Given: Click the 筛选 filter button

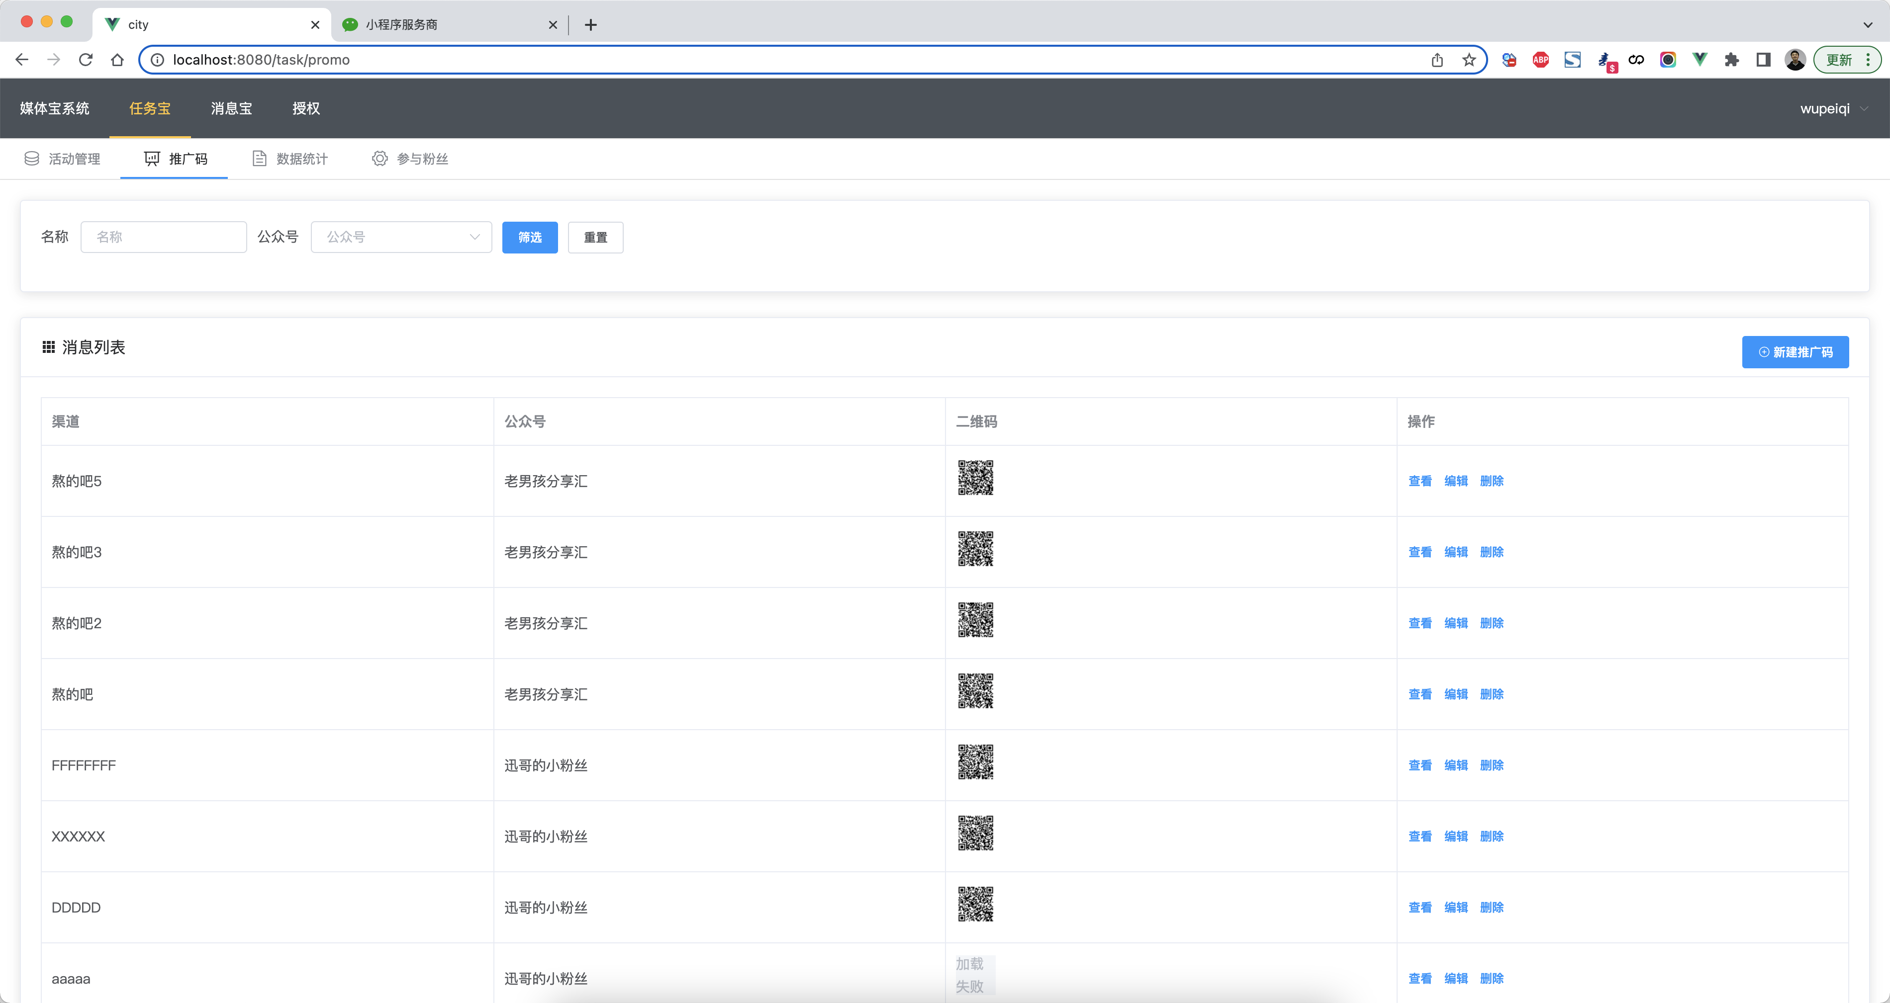Looking at the screenshot, I should click(530, 237).
